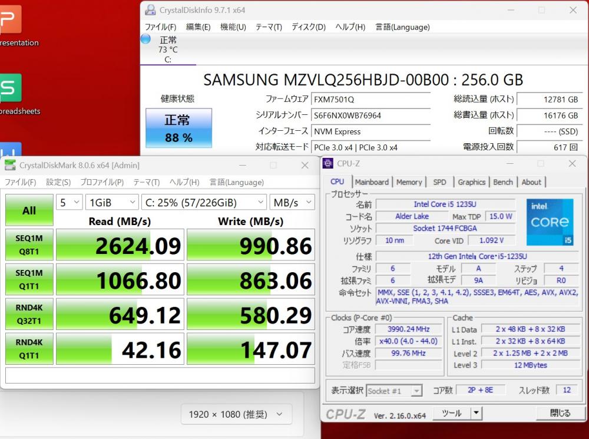Open 言語(Language) menu in CrystalDiskMark
Image resolution: width=589 pixels, height=439 pixels.
(x=237, y=182)
